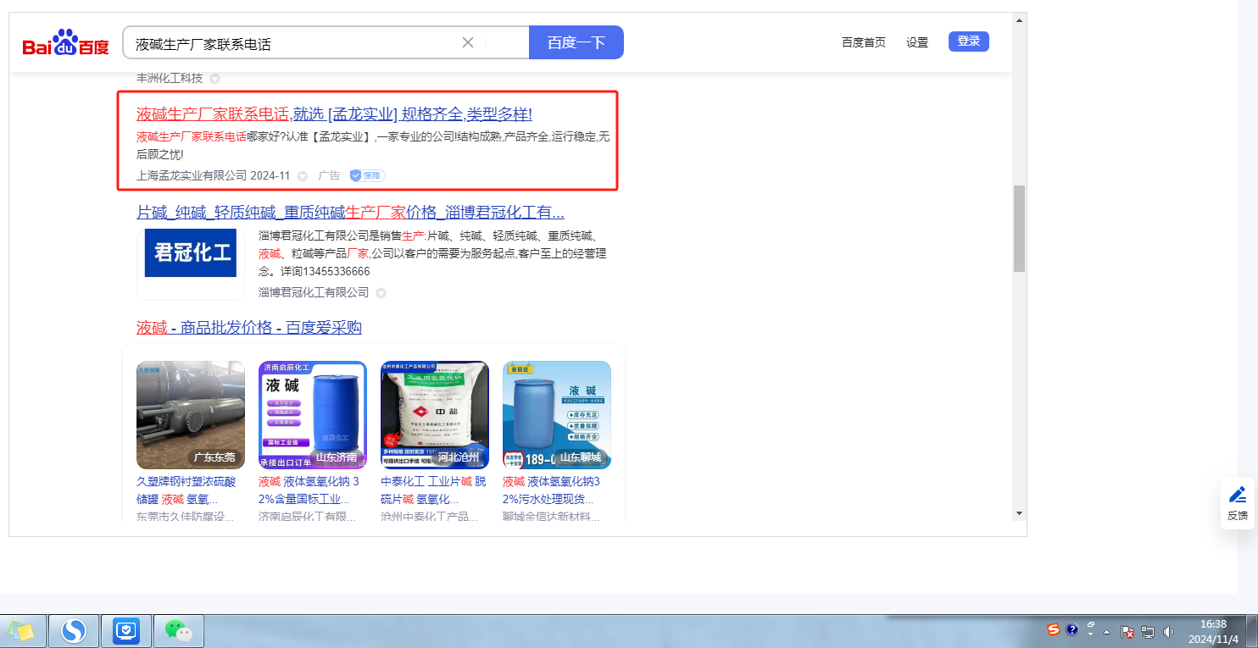Open the network status tray icon
Viewport: 1258px width, 648px height.
1149,632
